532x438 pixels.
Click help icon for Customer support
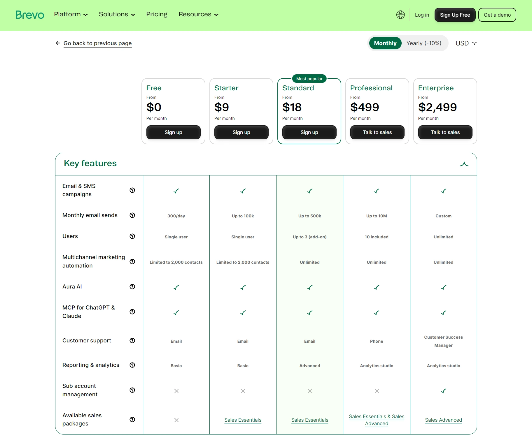point(132,341)
